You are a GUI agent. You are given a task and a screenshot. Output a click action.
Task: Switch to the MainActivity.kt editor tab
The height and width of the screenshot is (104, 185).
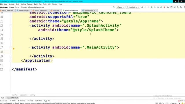point(23,10)
